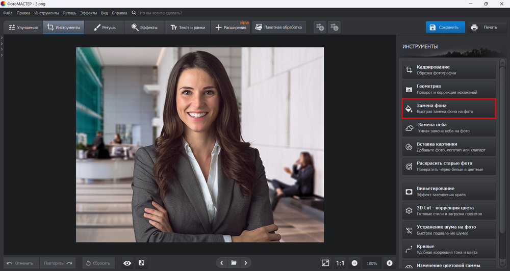The width and height of the screenshot is (510, 271).
Task: Toggle the eye preview of original
Action: (x=127, y=263)
